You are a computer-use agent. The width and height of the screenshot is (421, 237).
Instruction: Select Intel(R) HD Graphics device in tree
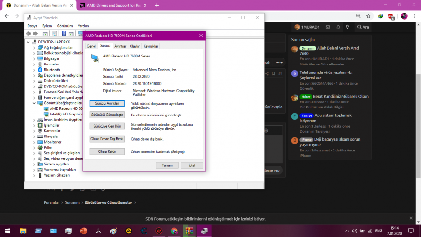66,114
